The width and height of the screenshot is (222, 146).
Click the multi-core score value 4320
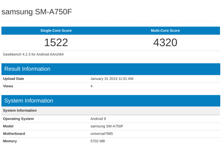[x=165, y=42]
